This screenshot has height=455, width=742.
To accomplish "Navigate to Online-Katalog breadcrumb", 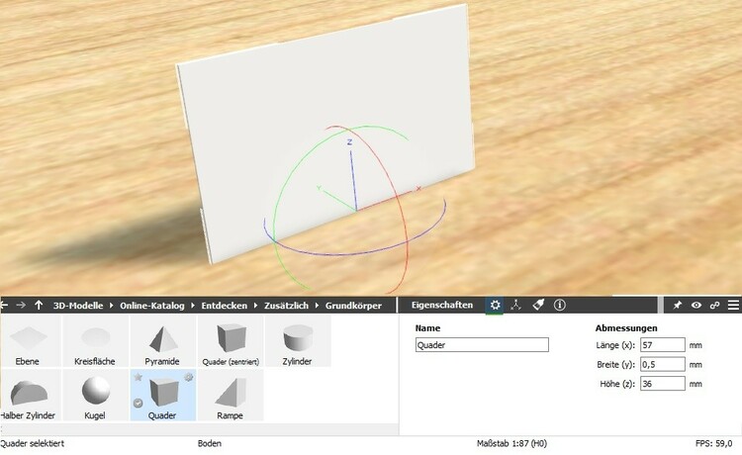I will pos(152,306).
